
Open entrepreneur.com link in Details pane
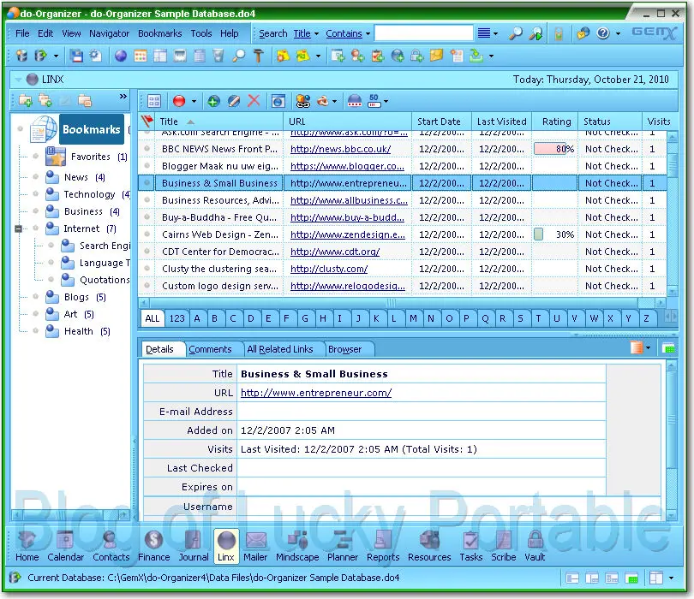coord(316,393)
